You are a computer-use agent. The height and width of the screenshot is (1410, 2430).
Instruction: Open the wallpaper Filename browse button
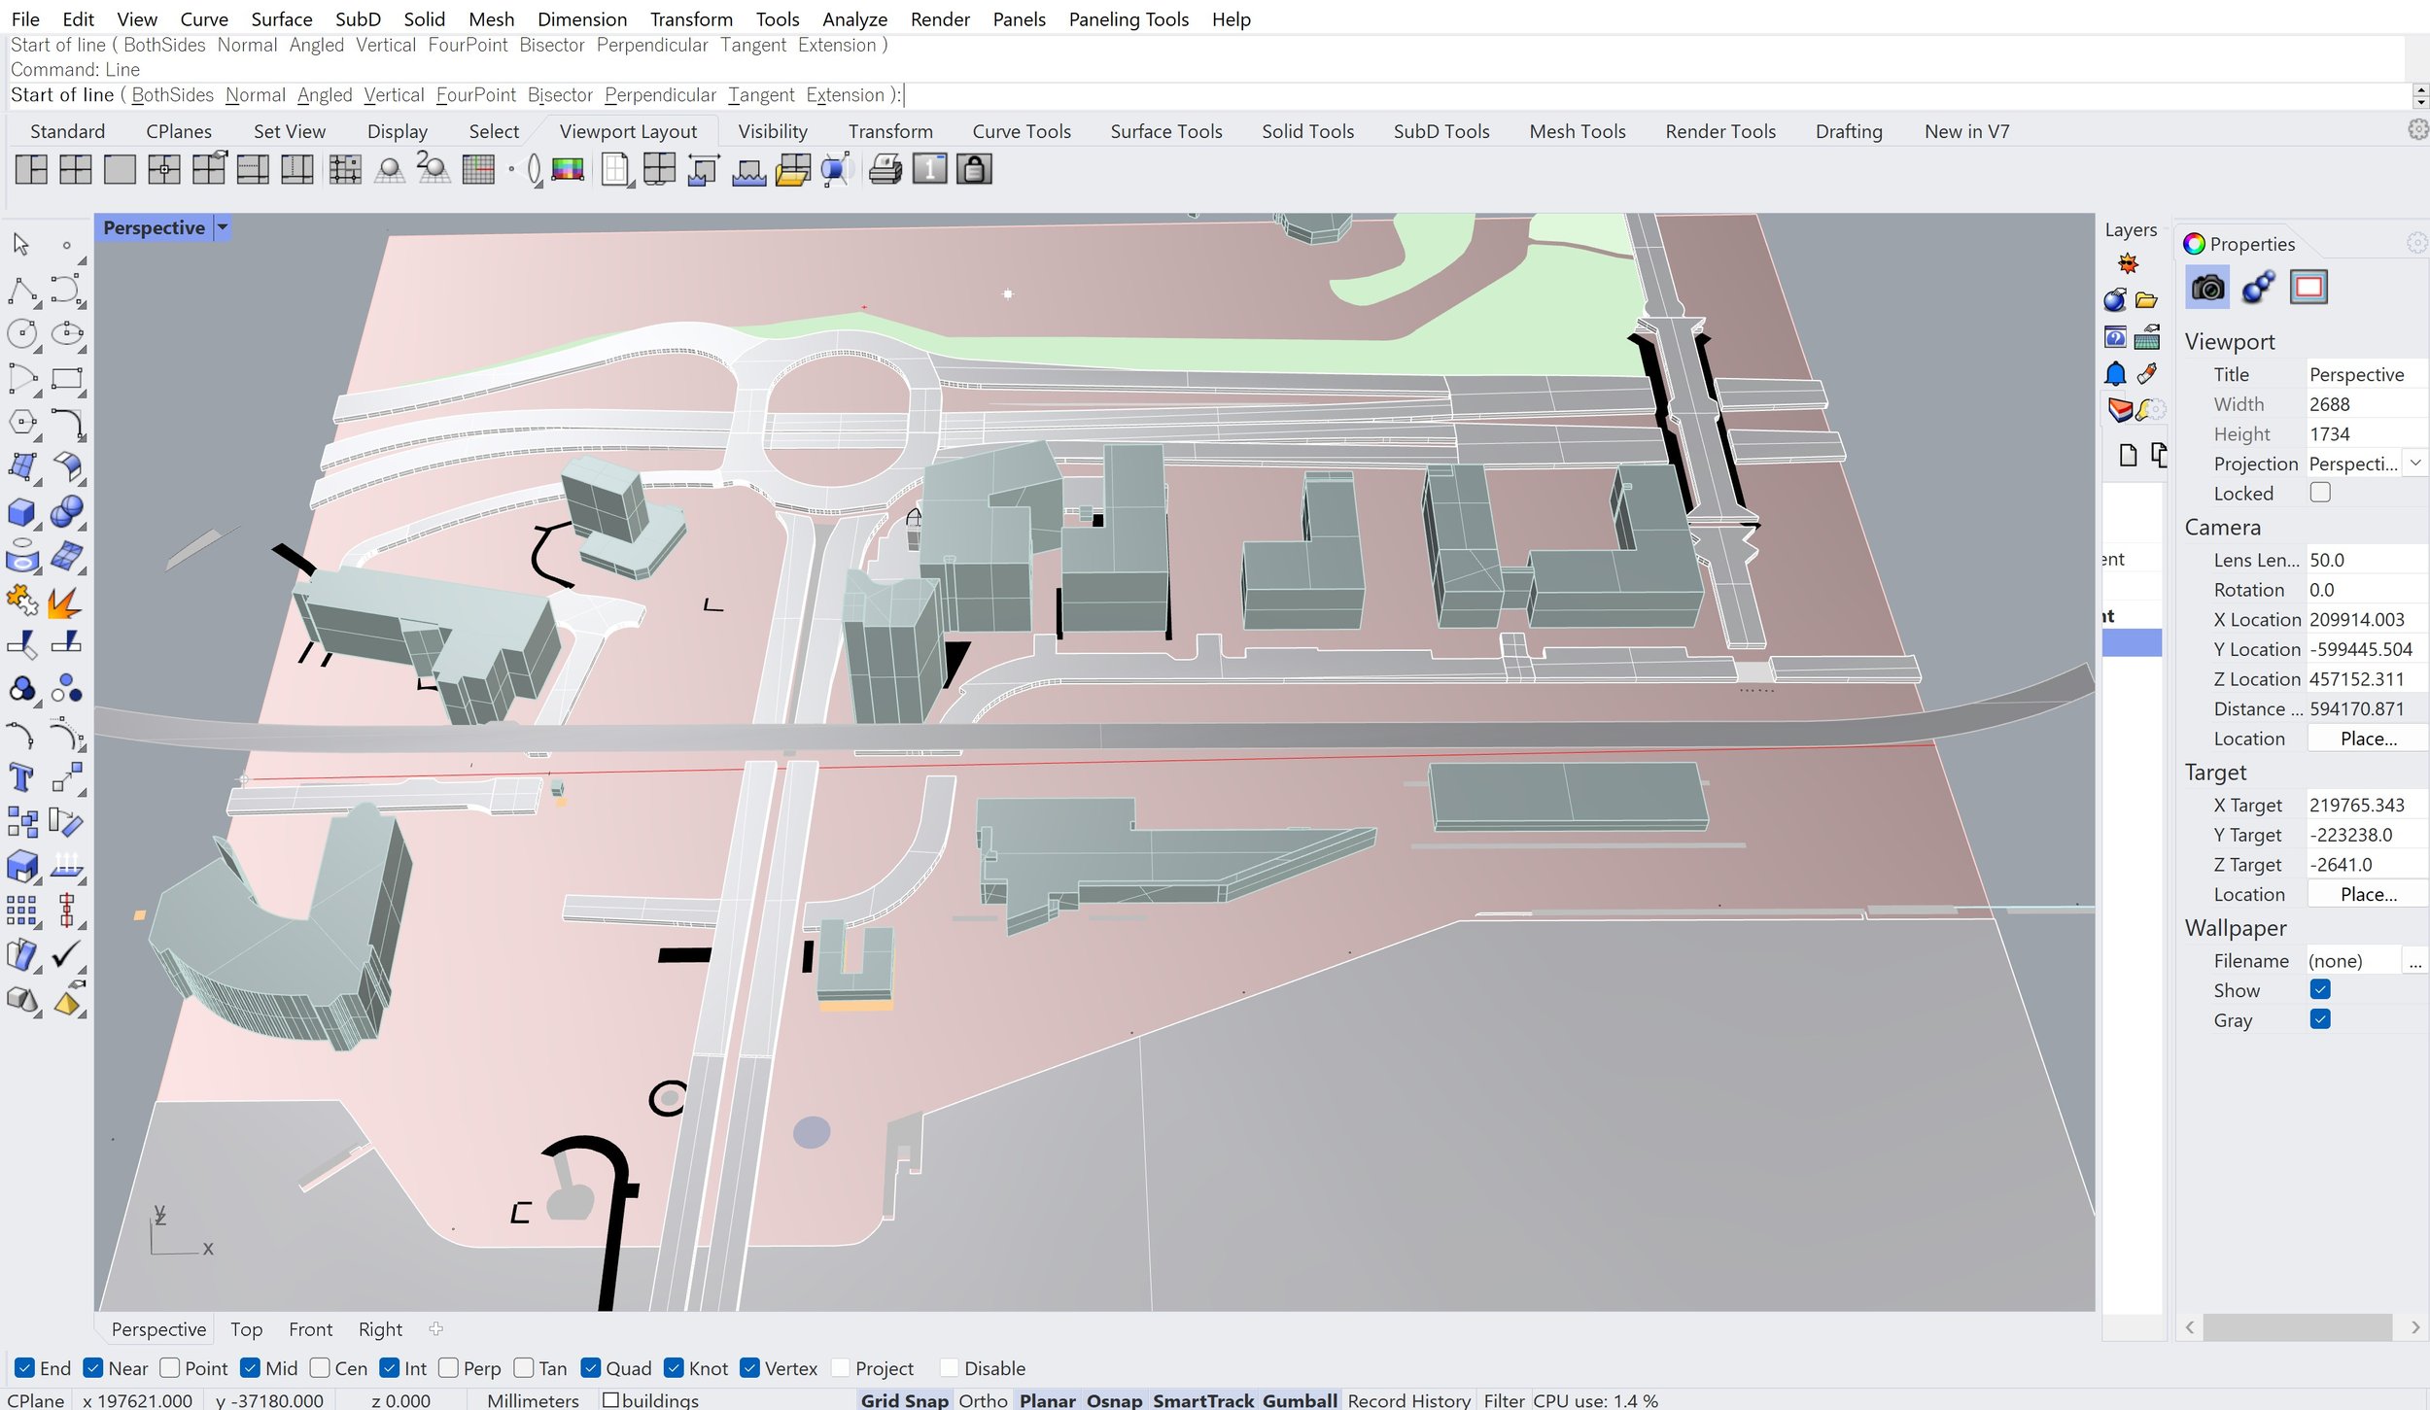coord(2415,961)
